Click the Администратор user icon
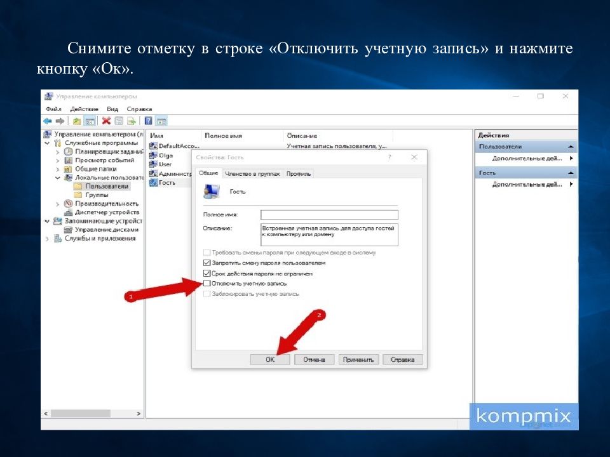Viewport: 610px width, 457px height. pos(153,173)
